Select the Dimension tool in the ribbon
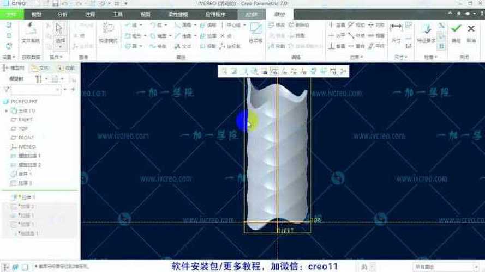The height and width of the screenshot is (272, 485). (x=396, y=30)
